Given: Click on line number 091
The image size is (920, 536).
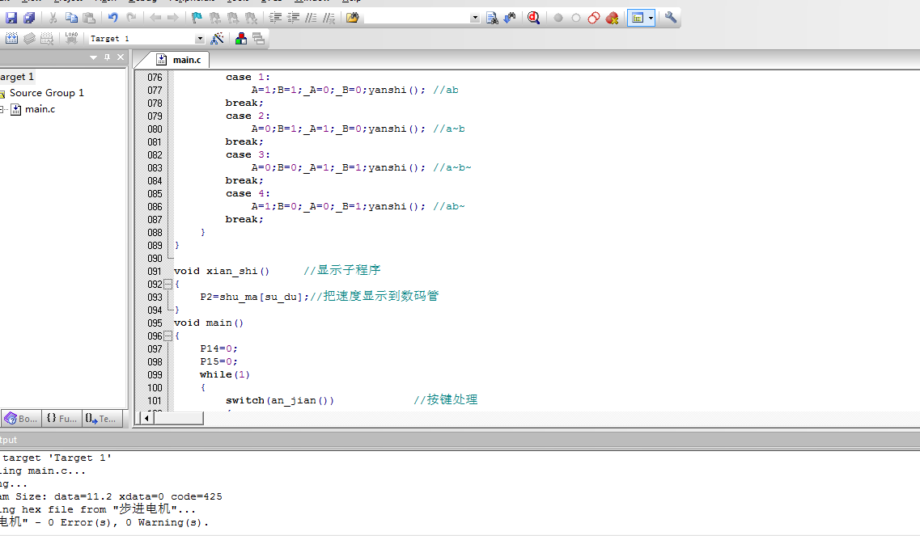Looking at the screenshot, I should [x=155, y=272].
